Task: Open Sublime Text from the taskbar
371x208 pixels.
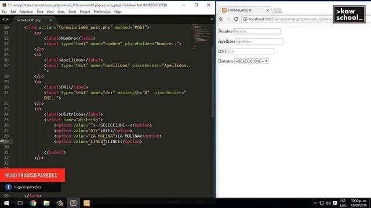Action: coord(74,203)
